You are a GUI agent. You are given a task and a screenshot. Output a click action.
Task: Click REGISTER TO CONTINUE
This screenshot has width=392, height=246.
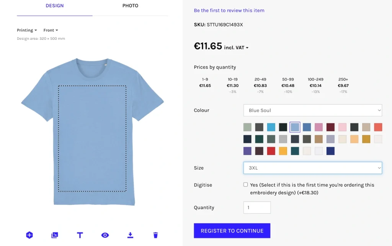(x=232, y=230)
